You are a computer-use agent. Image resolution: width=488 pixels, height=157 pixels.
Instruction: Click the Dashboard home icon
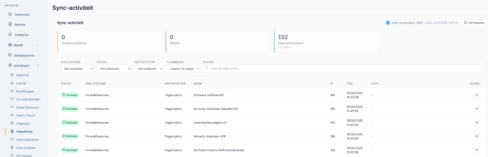[x=10, y=14]
